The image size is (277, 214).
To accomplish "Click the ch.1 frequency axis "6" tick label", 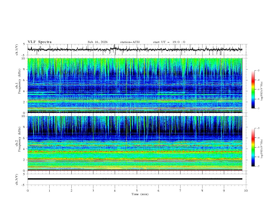I will 24,80.
